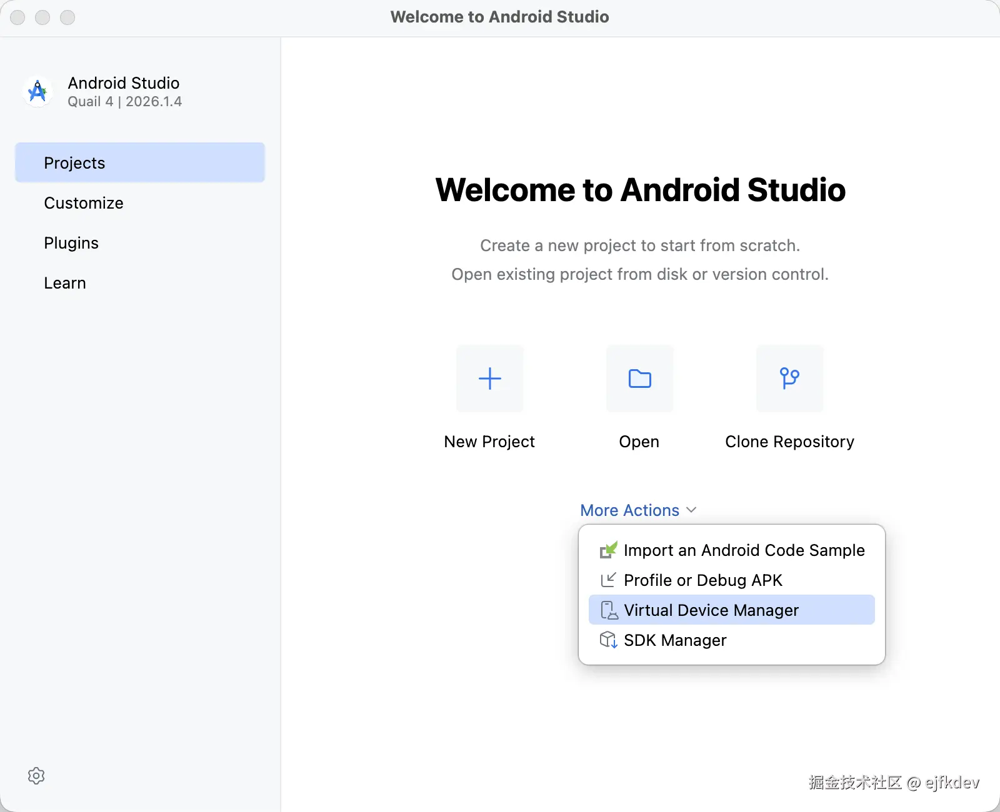Choose SDK Manager from the popup
The width and height of the screenshot is (1000, 812).
pyautogui.click(x=732, y=640)
